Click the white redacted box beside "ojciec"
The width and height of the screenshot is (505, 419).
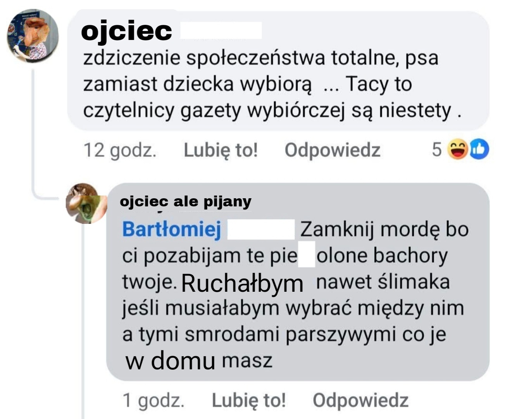(x=221, y=30)
